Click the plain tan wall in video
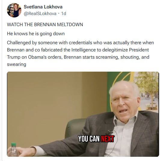 tap(44, 103)
